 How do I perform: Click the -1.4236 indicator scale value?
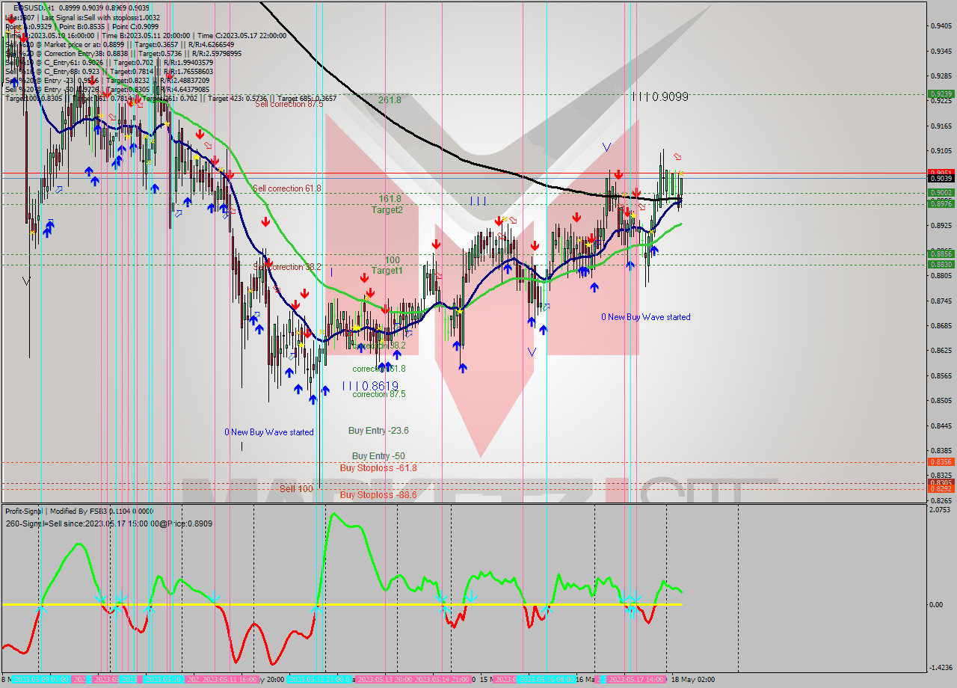coord(941,668)
